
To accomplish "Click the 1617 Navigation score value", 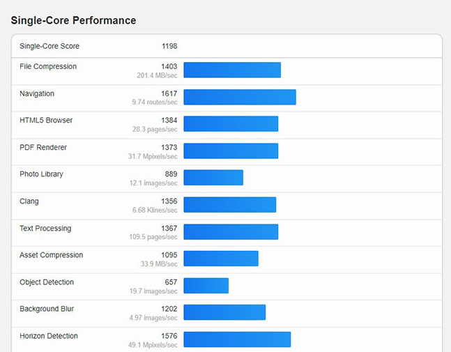I will [169, 93].
